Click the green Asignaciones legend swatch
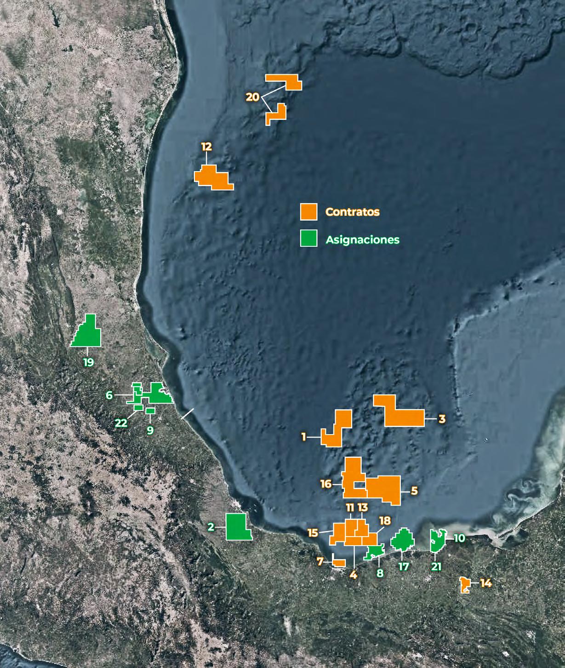The width and height of the screenshot is (565, 668). tap(308, 238)
